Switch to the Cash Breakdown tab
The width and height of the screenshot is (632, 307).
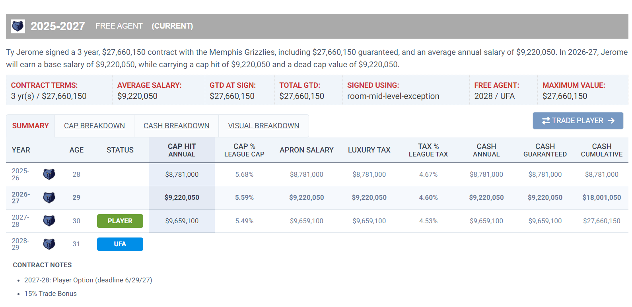176,126
